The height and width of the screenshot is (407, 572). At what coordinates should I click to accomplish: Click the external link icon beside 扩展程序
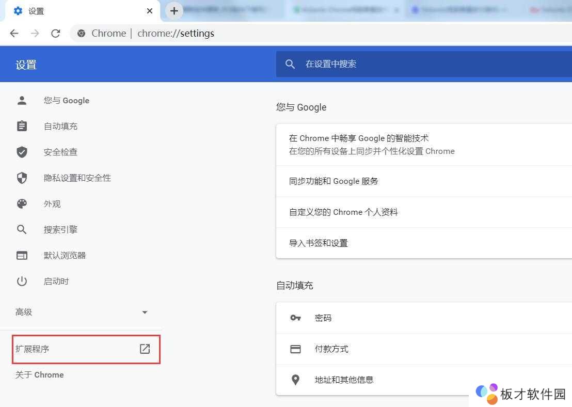(x=145, y=349)
